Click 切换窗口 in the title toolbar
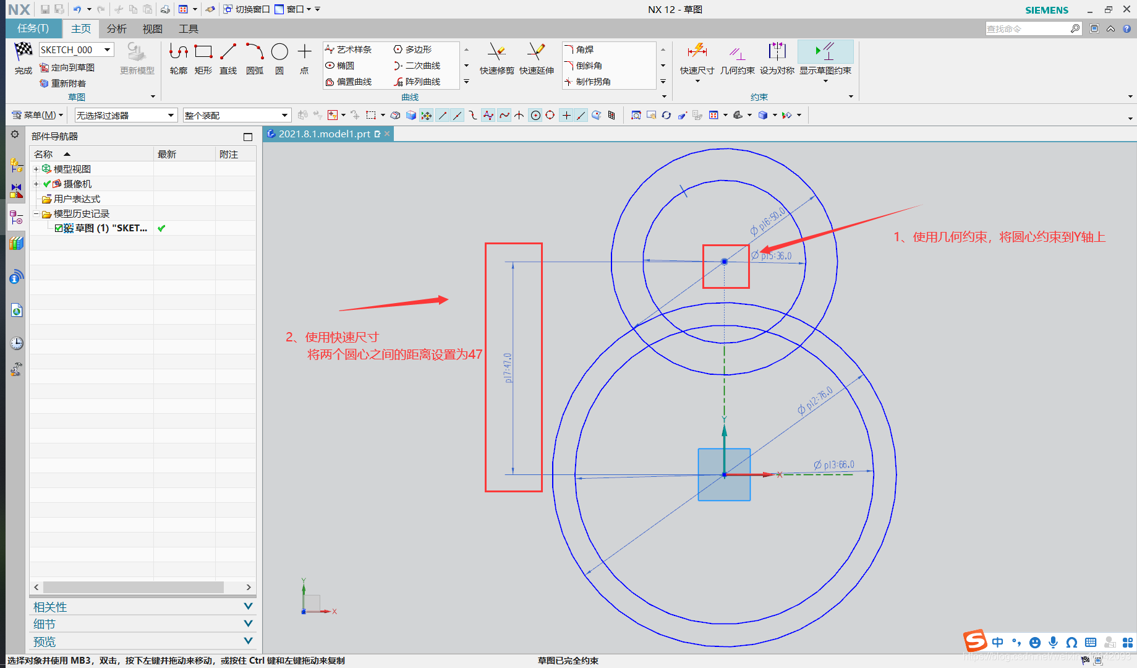 click(247, 9)
